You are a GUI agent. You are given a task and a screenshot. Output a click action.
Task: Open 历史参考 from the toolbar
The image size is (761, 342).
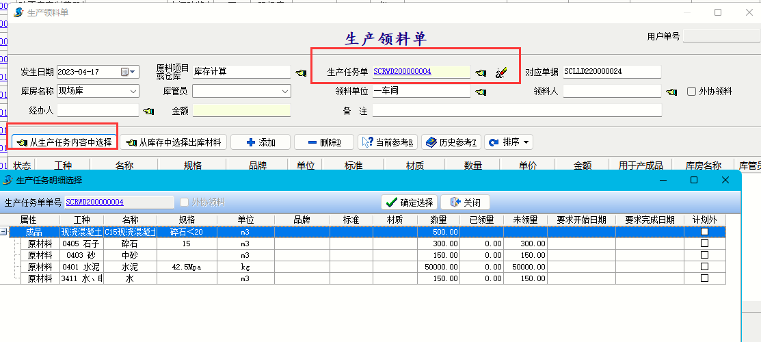click(451, 142)
